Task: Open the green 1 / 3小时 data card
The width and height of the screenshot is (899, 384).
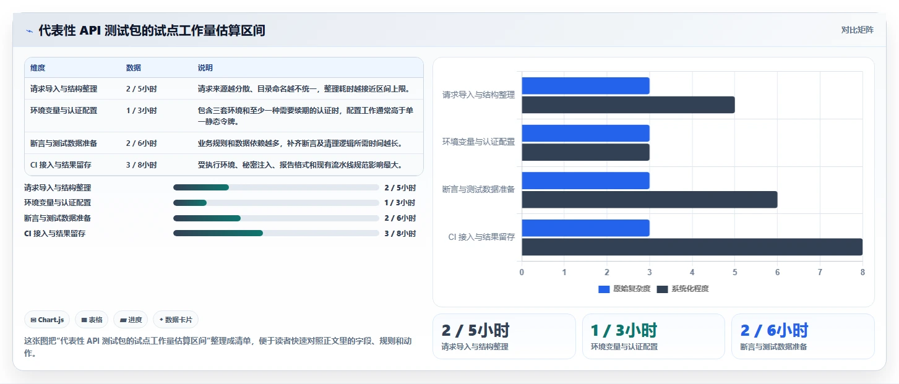Action: 653,336
